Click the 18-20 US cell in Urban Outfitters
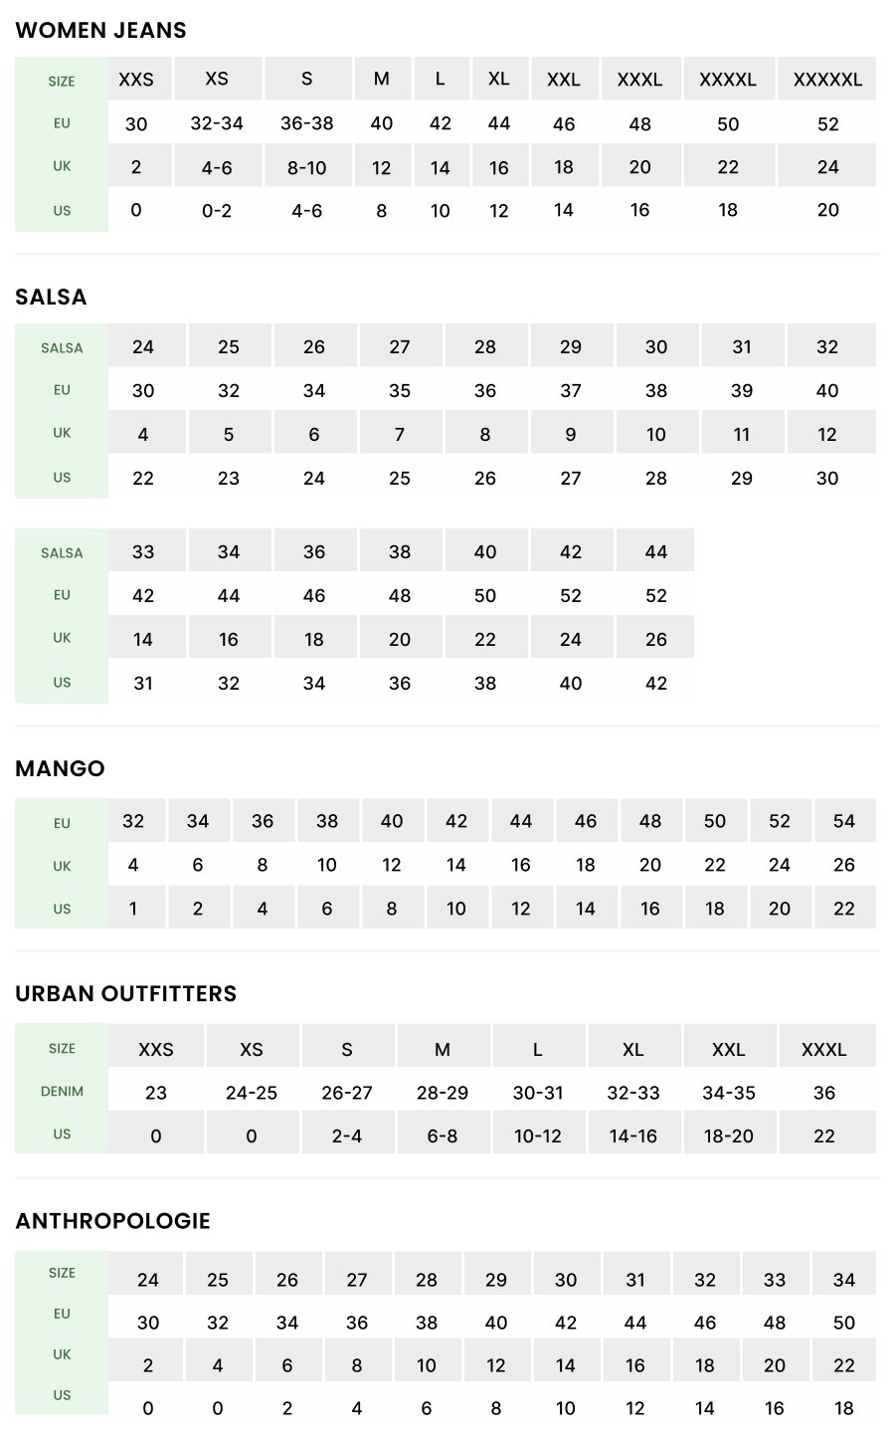Screen dimensions: 895x1442 [729, 1135]
